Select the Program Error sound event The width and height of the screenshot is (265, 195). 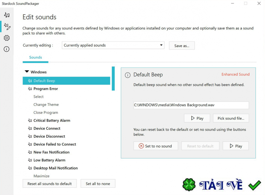click(46, 89)
